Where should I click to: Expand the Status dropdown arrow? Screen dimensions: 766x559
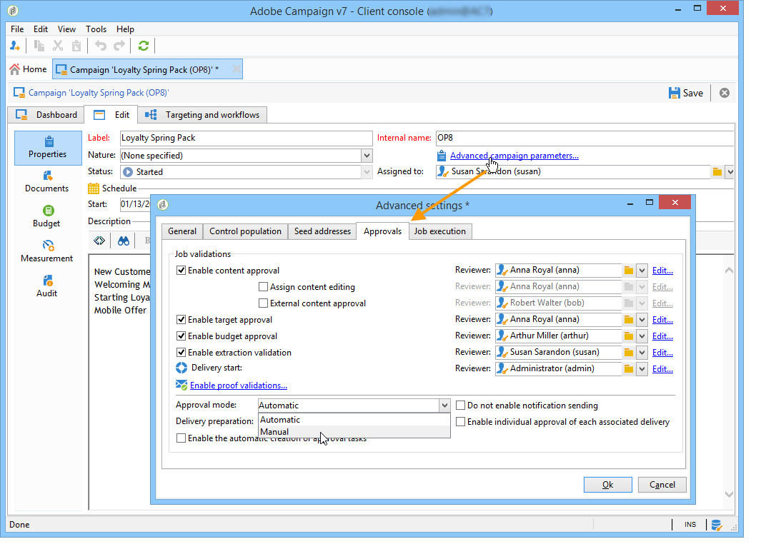coord(367,172)
